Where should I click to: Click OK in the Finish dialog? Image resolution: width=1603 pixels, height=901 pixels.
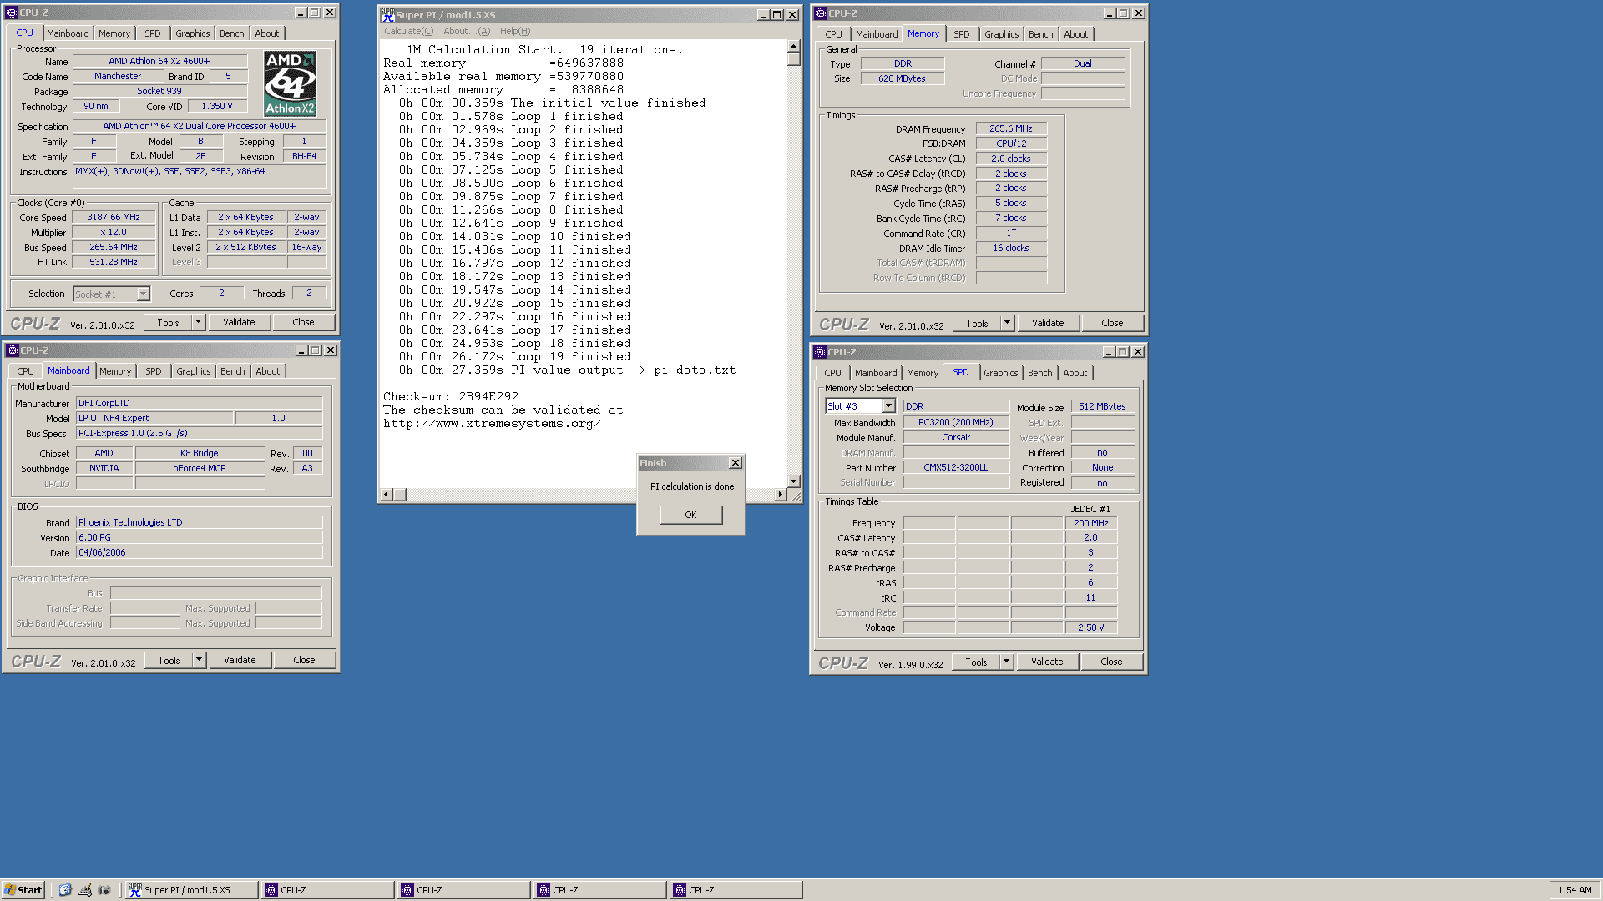pos(690,515)
